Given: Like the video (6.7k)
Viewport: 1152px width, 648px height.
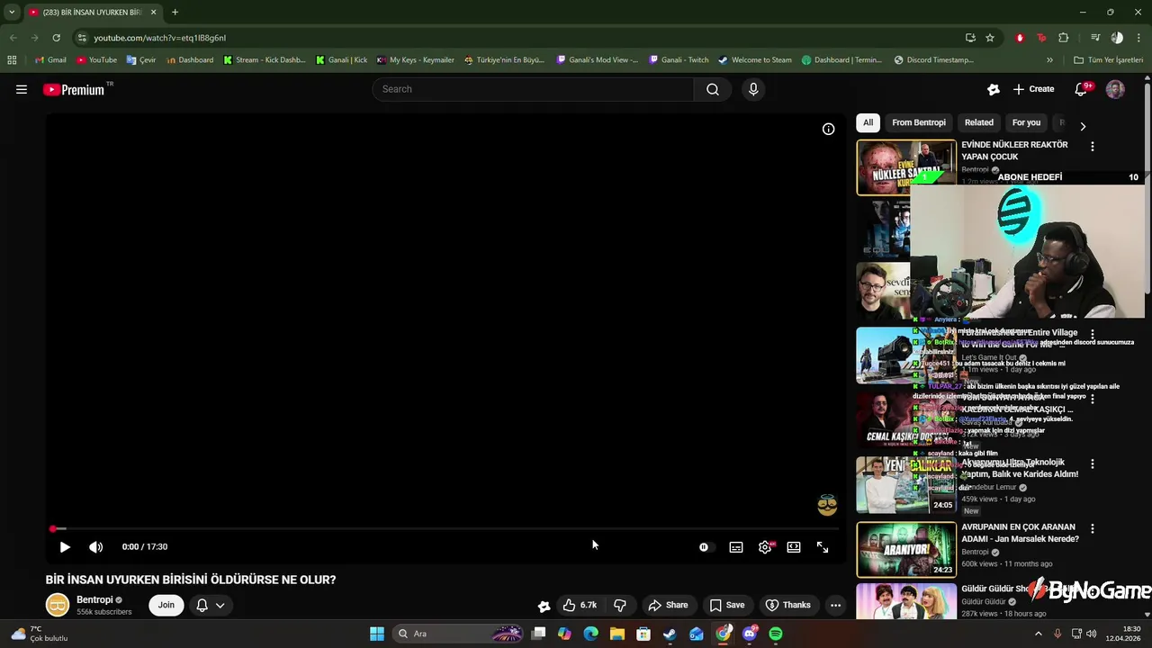Looking at the screenshot, I should pos(580,605).
